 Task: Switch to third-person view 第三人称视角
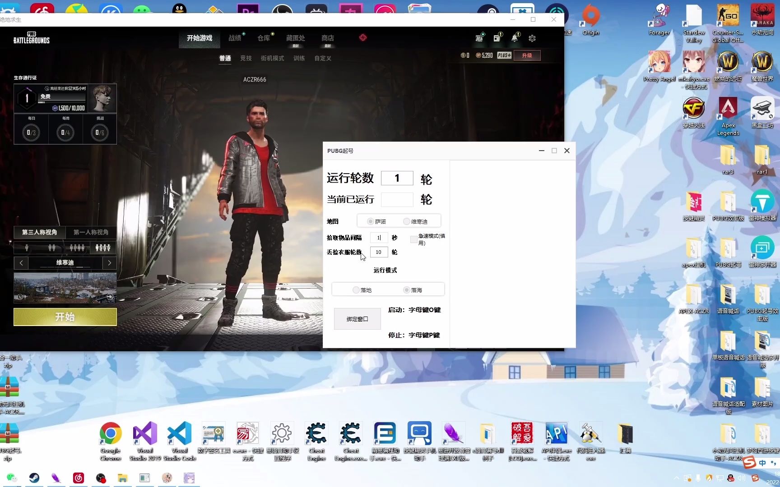pos(40,232)
